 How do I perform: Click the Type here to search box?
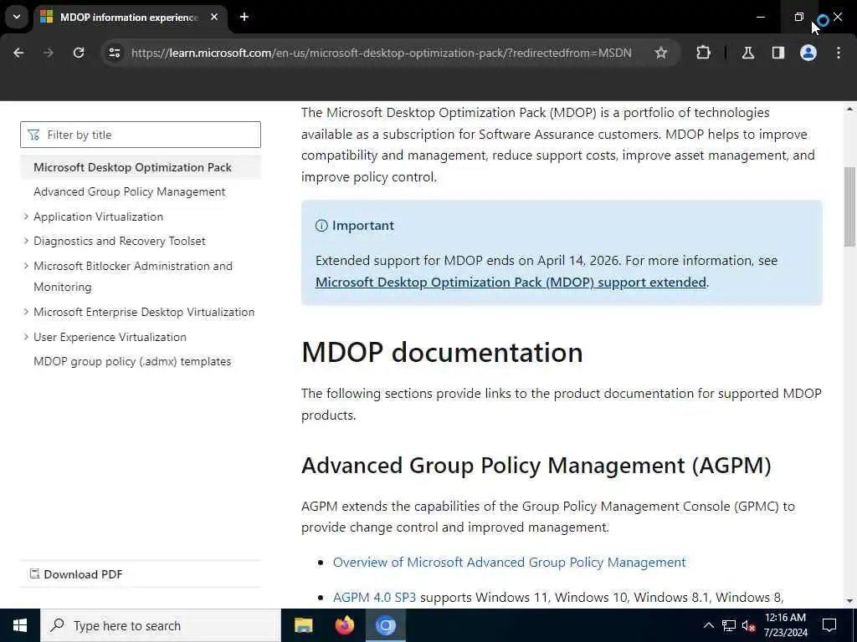[160, 625]
